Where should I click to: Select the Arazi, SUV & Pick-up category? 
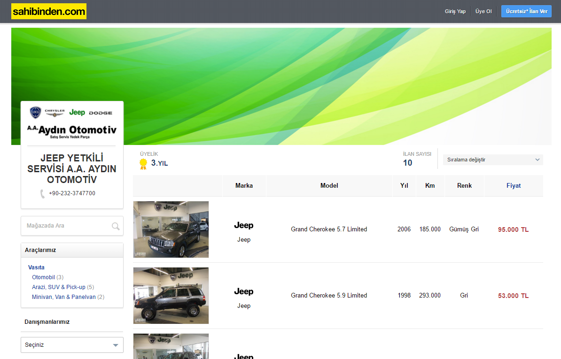coord(59,287)
